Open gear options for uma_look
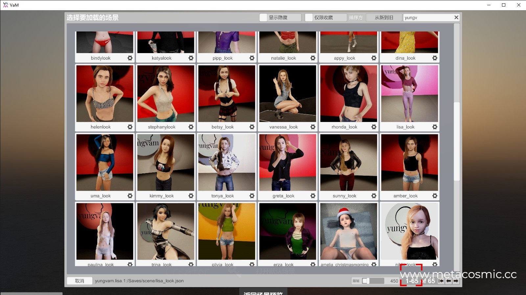 [130, 196]
